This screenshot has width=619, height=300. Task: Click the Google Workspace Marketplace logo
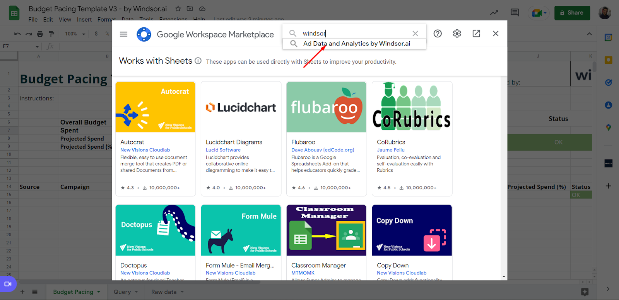[144, 34]
